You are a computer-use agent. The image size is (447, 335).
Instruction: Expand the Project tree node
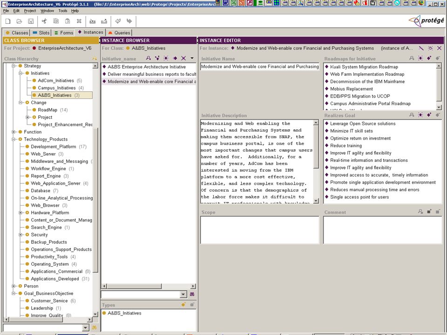(x=27, y=117)
